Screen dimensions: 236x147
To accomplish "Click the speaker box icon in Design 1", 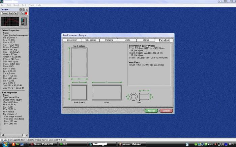I will (23, 21).
